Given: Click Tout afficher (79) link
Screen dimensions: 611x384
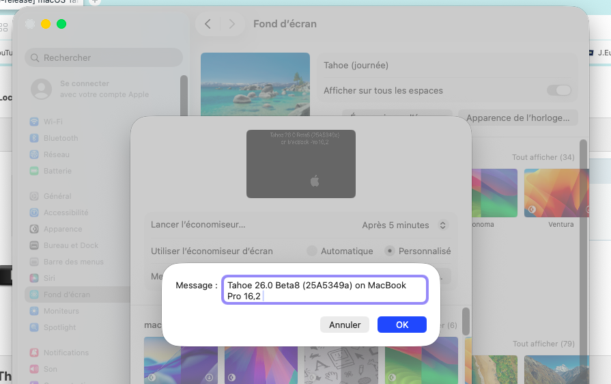Looking at the screenshot, I should tap(543, 344).
